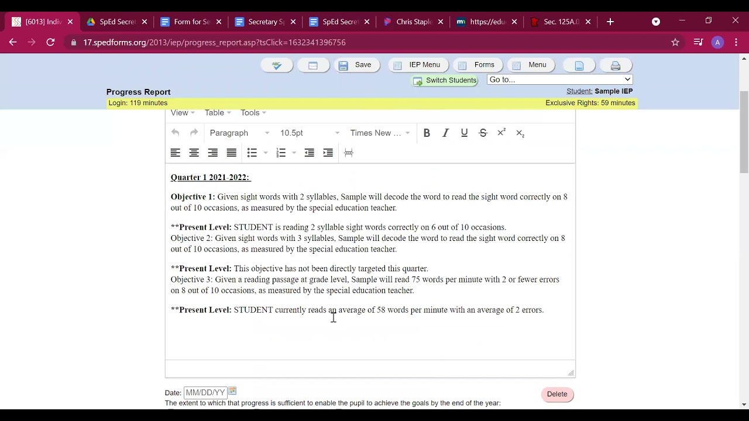Apply superscript formatting
Screen dimensions: 749x421
pos(501,133)
